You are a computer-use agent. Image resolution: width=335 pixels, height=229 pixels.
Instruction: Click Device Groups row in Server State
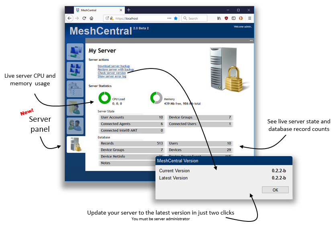(200, 117)
